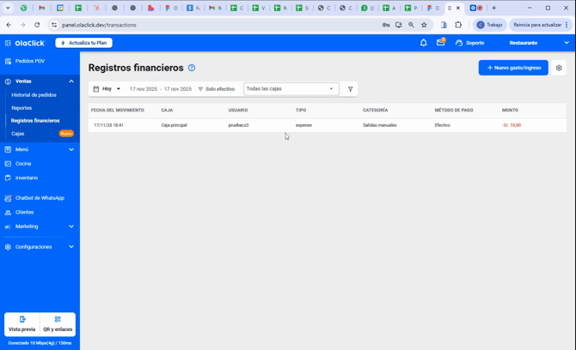Click the Salidas manuales category cell

(380, 125)
